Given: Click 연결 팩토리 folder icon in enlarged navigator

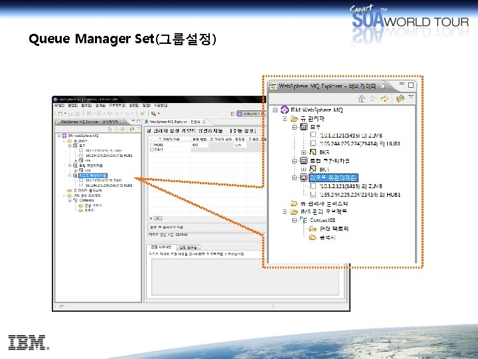Looking at the screenshot, I should pos(313,229).
